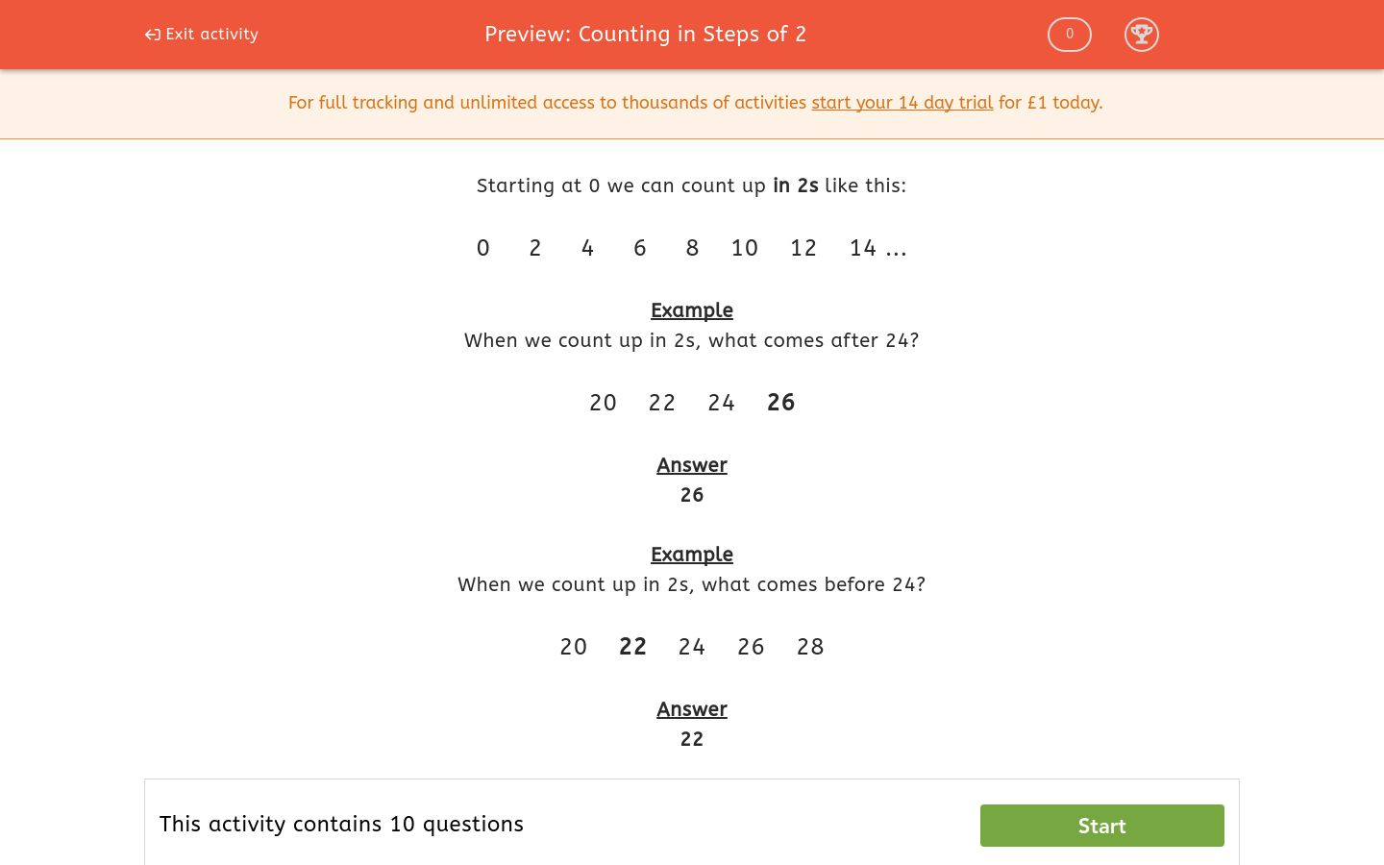Screen dimensions: 1384x865
Task: Click number 24 in the first example row
Action: click(x=721, y=402)
